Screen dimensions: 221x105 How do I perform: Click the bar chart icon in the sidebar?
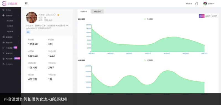[4, 43]
